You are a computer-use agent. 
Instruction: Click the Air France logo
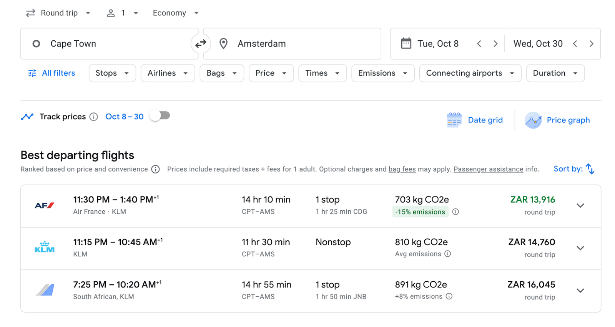45,206
